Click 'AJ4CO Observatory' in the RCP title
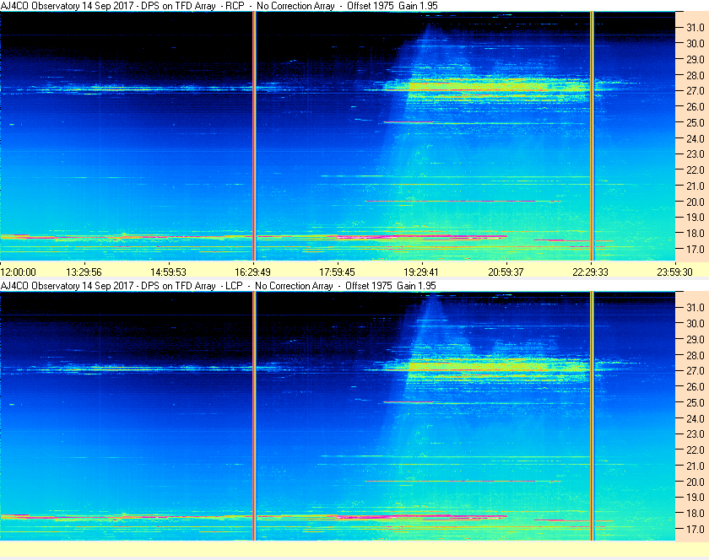 (x=41, y=6)
